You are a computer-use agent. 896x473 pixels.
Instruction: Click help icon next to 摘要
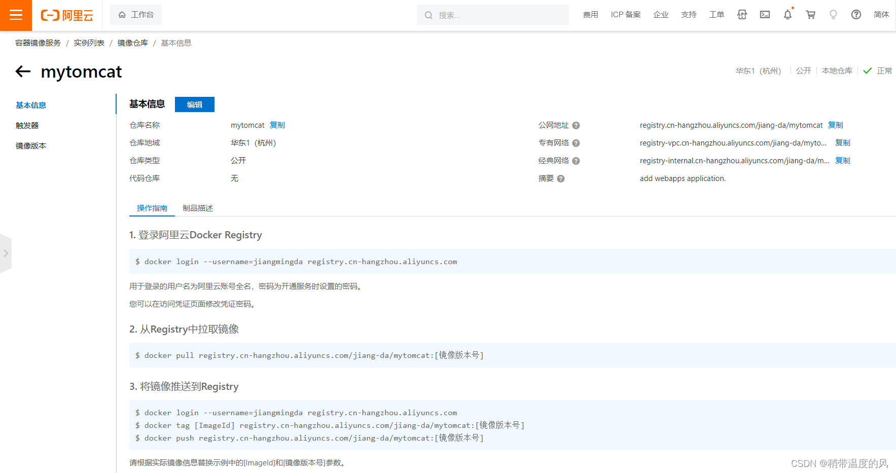coord(561,179)
